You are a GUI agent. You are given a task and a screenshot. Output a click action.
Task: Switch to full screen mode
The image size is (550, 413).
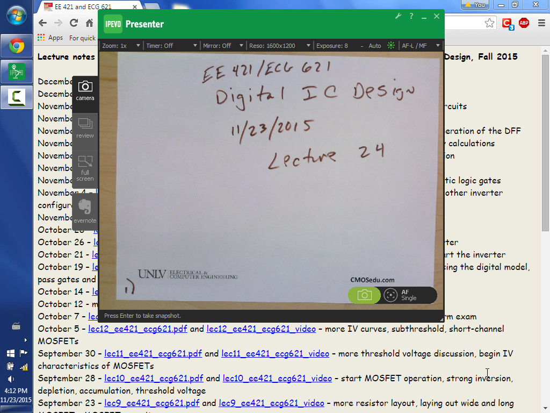point(85,168)
